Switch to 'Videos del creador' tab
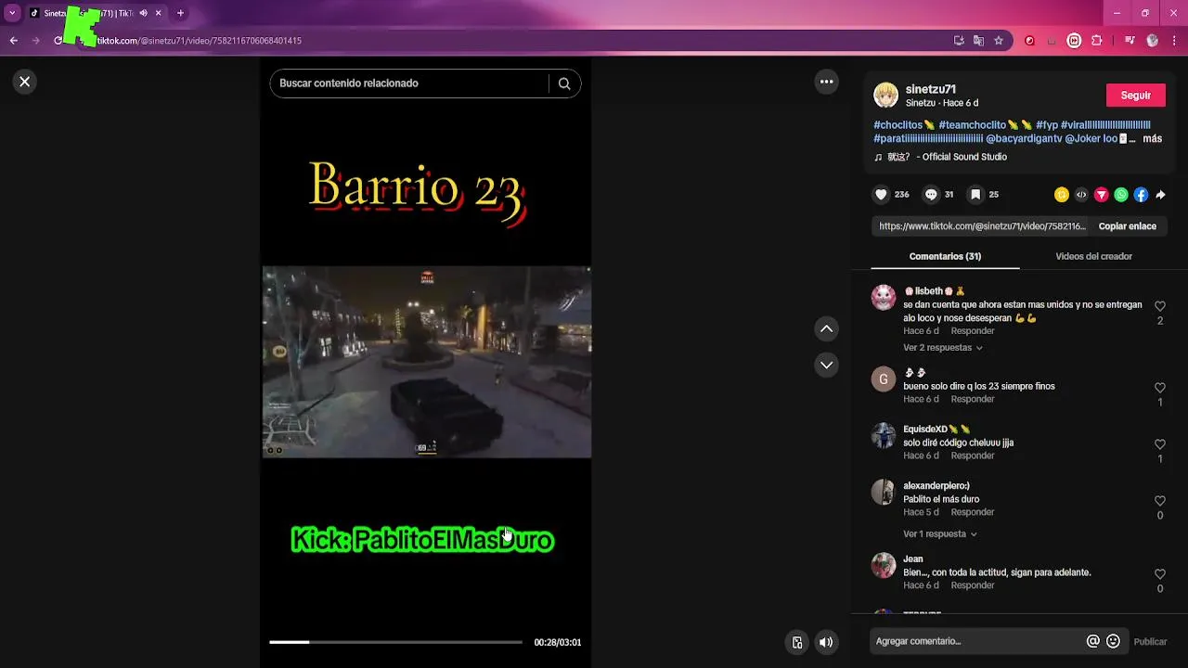Image resolution: width=1188 pixels, height=668 pixels. tap(1093, 256)
